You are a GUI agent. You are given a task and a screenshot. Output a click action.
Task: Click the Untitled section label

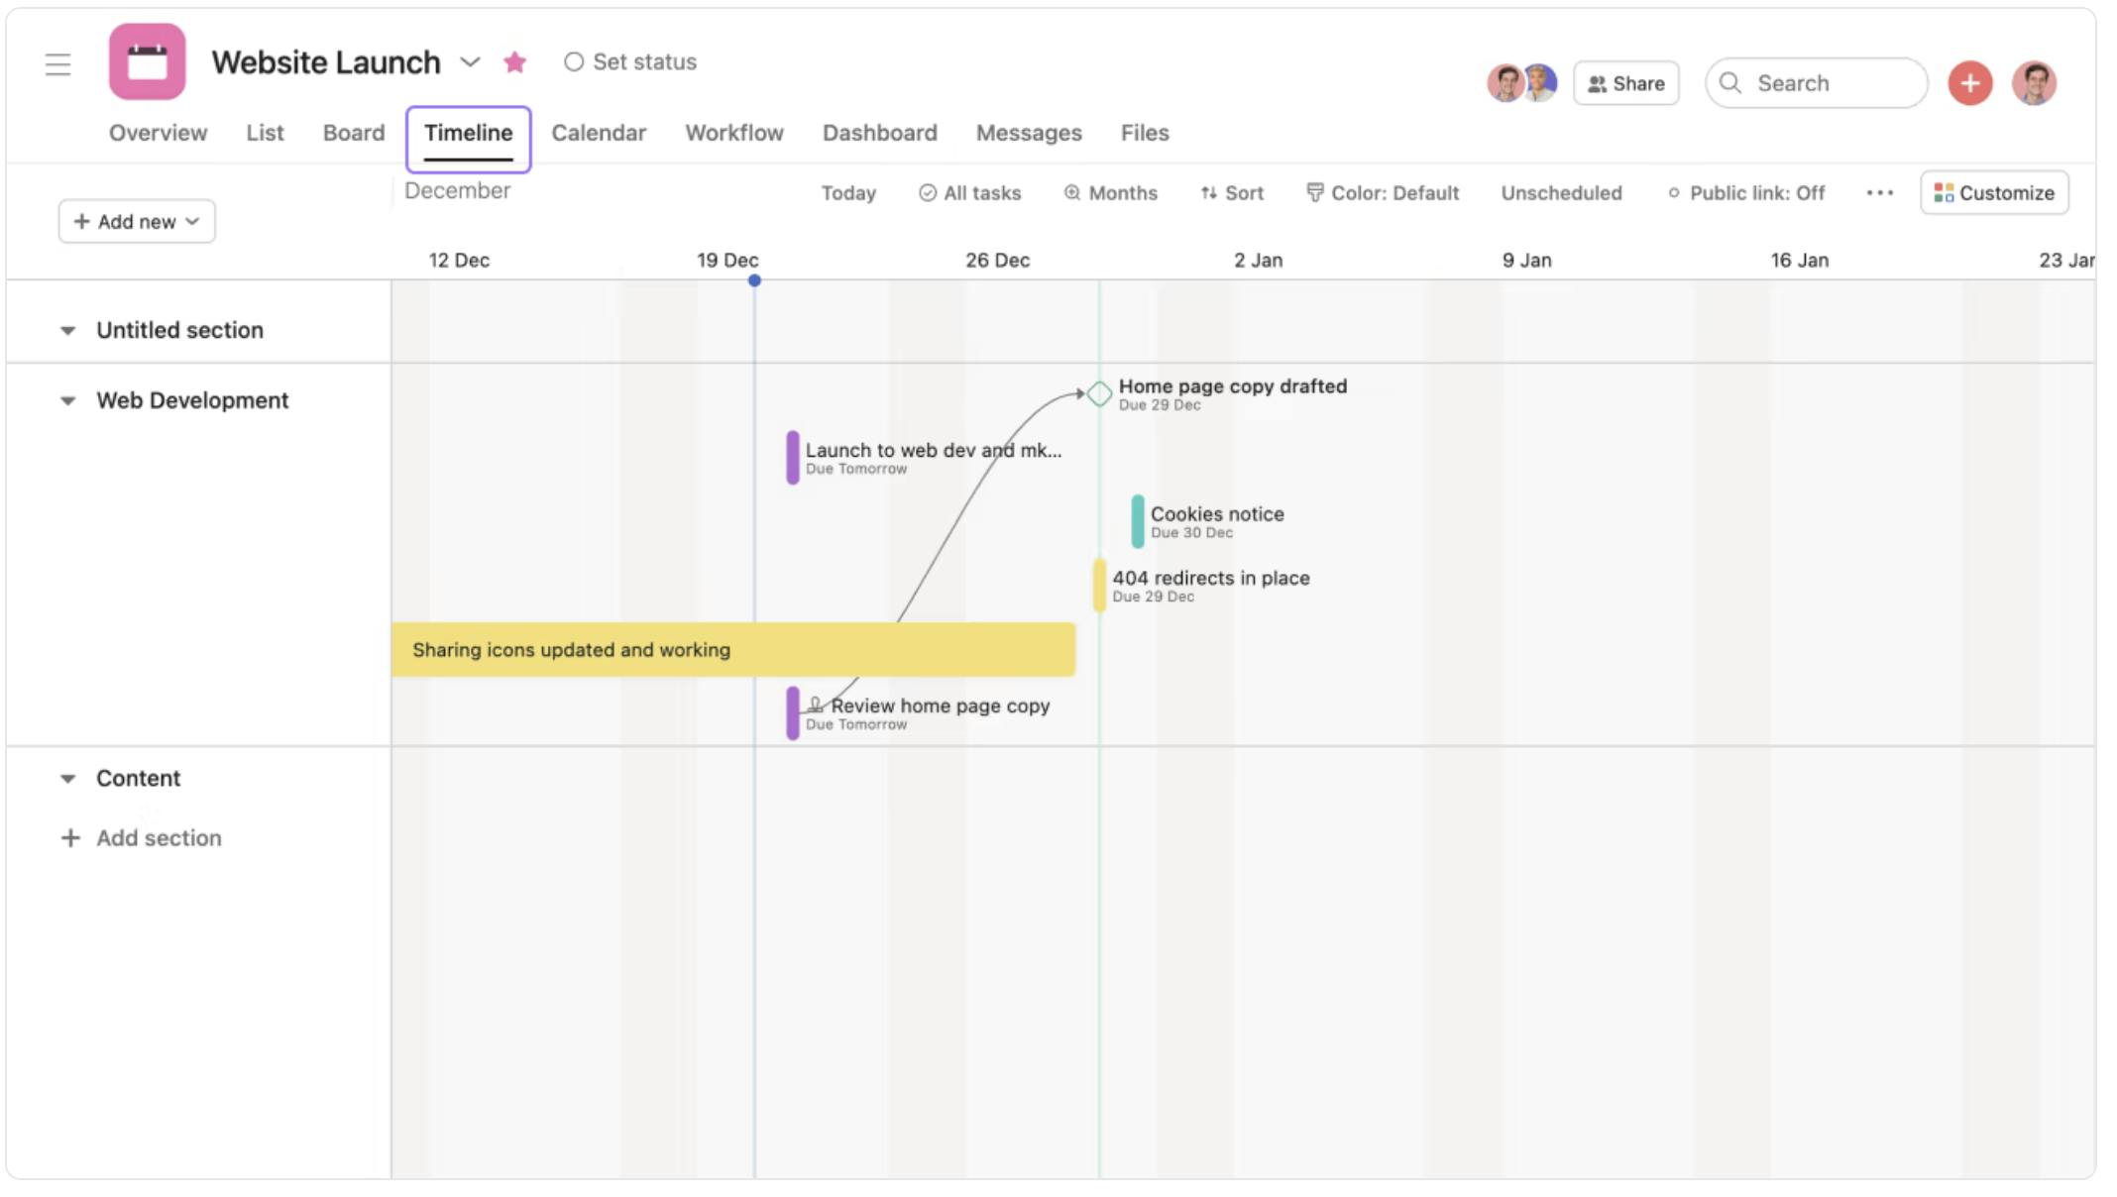coord(179,330)
